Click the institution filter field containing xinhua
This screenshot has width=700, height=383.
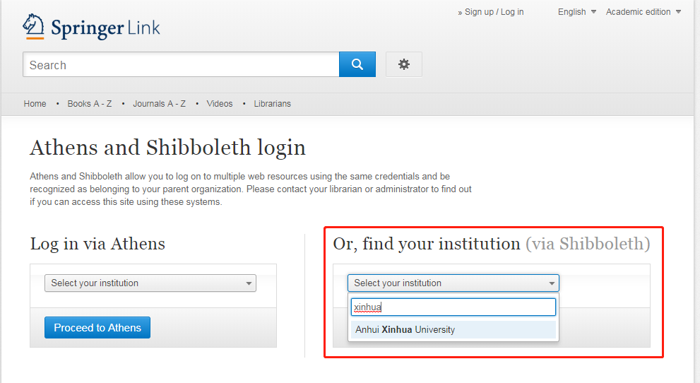coord(453,307)
